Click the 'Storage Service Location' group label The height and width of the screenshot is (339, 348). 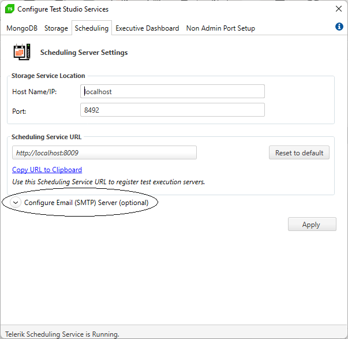pos(48,76)
